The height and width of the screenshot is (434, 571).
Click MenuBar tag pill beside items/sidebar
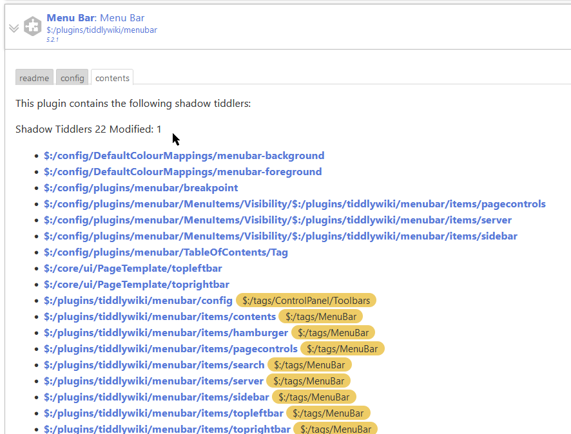click(314, 397)
